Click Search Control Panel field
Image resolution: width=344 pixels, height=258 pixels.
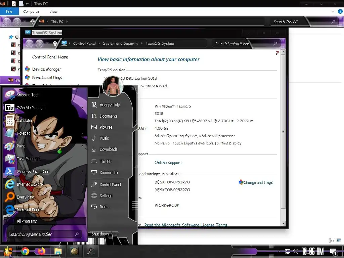(245, 43)
